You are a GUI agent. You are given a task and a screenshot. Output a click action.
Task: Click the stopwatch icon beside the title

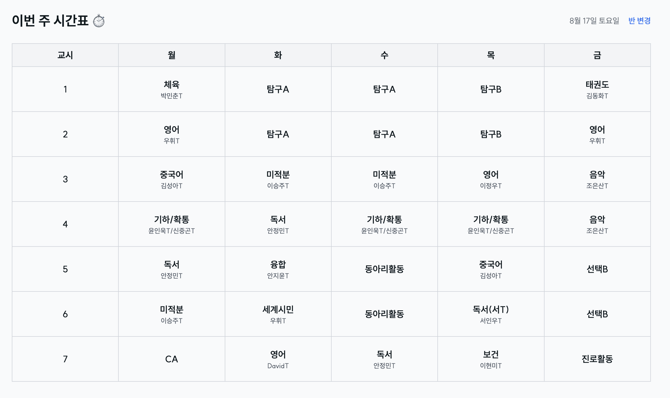click(99, 21)
